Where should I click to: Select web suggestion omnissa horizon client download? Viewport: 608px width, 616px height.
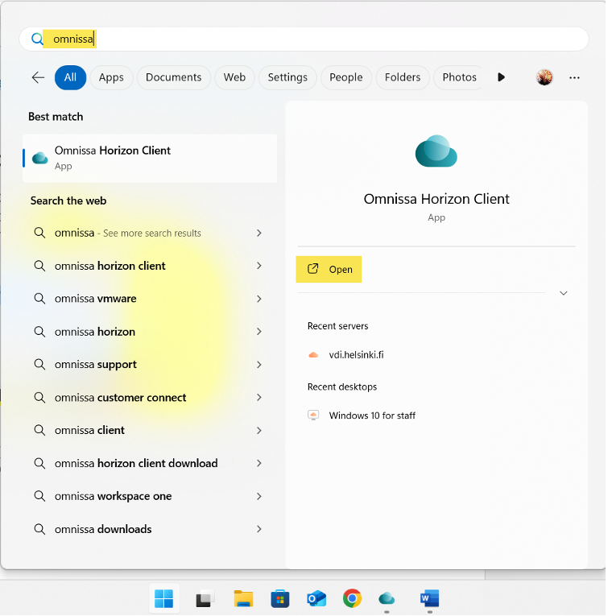tap(148, 464)
